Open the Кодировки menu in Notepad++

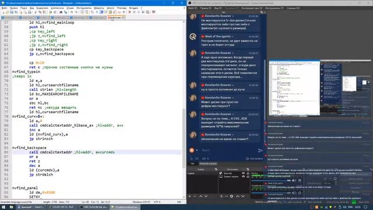[x=43, y=8]
